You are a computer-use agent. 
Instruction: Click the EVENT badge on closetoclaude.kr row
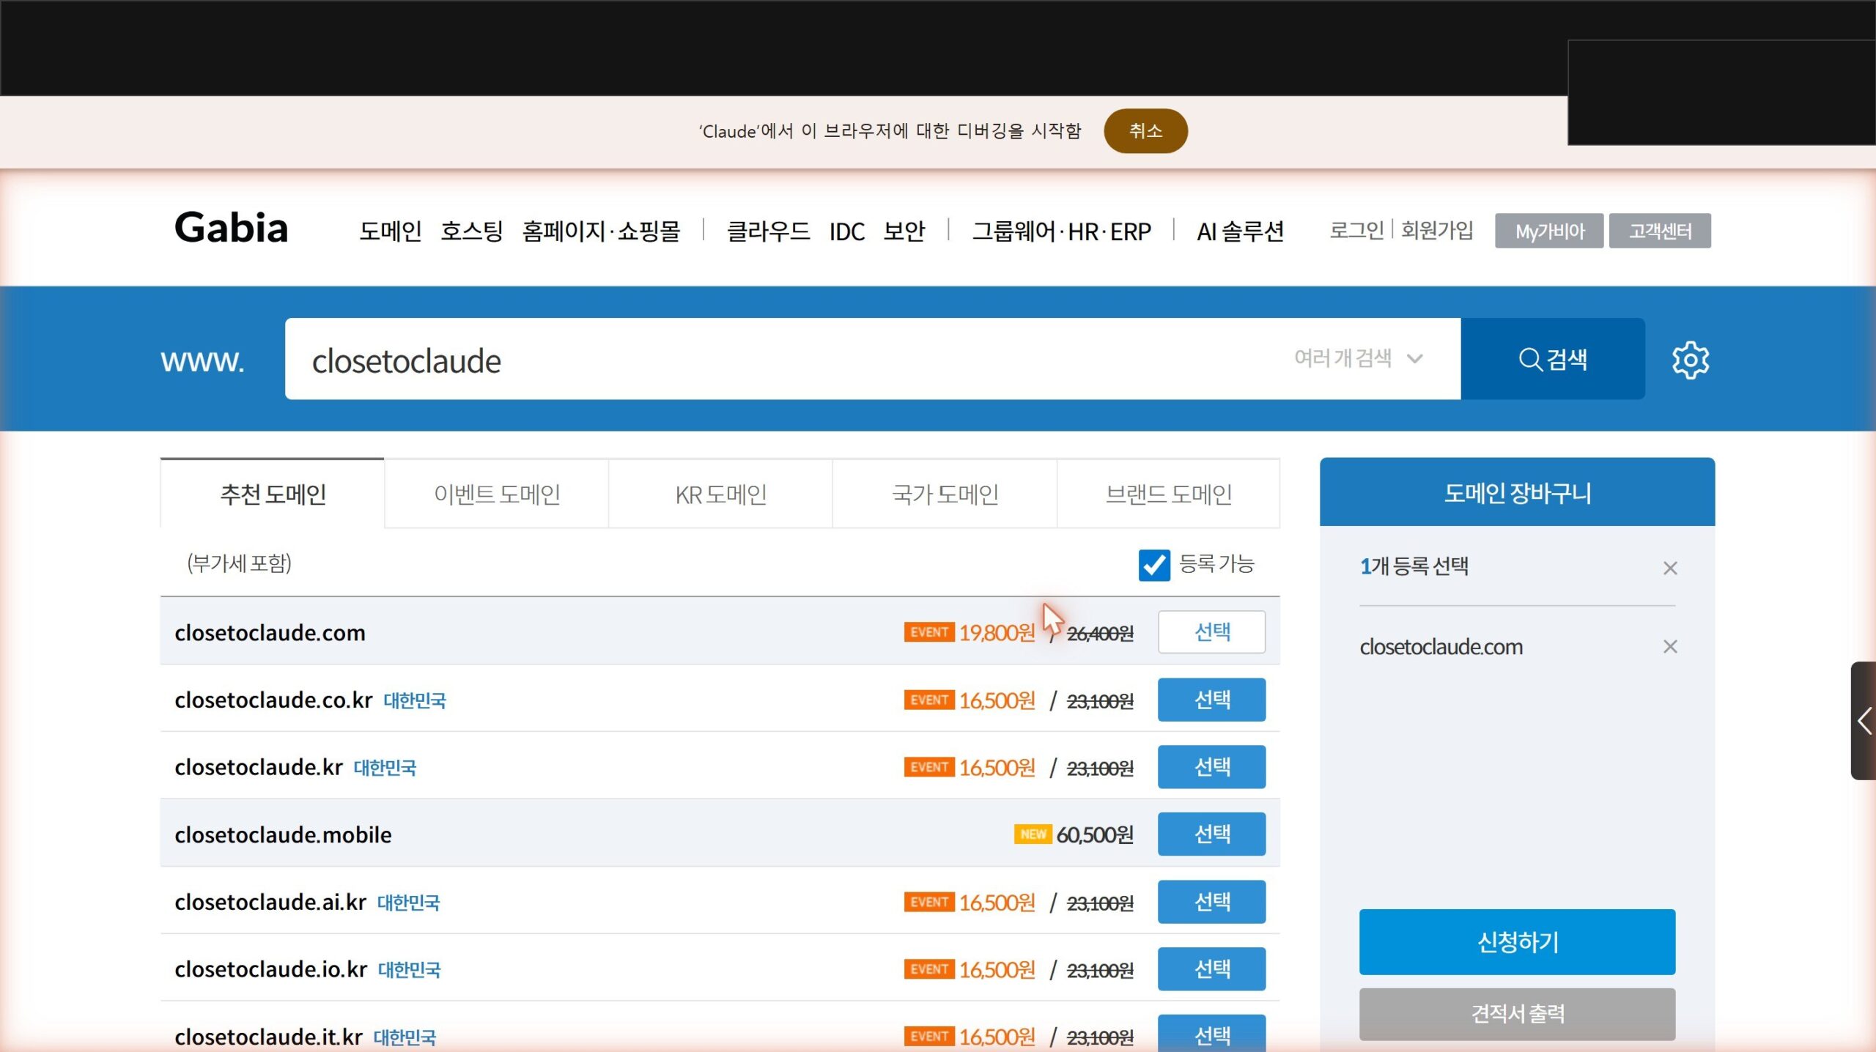point(929,767)
